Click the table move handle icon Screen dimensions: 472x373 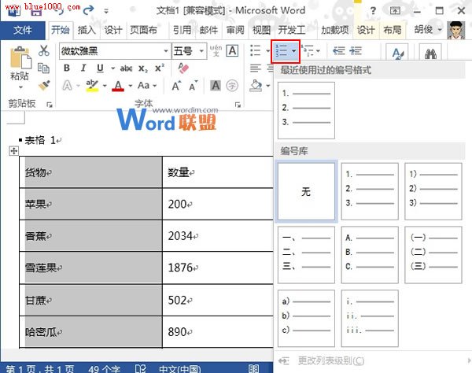click(x=13, y=151)
